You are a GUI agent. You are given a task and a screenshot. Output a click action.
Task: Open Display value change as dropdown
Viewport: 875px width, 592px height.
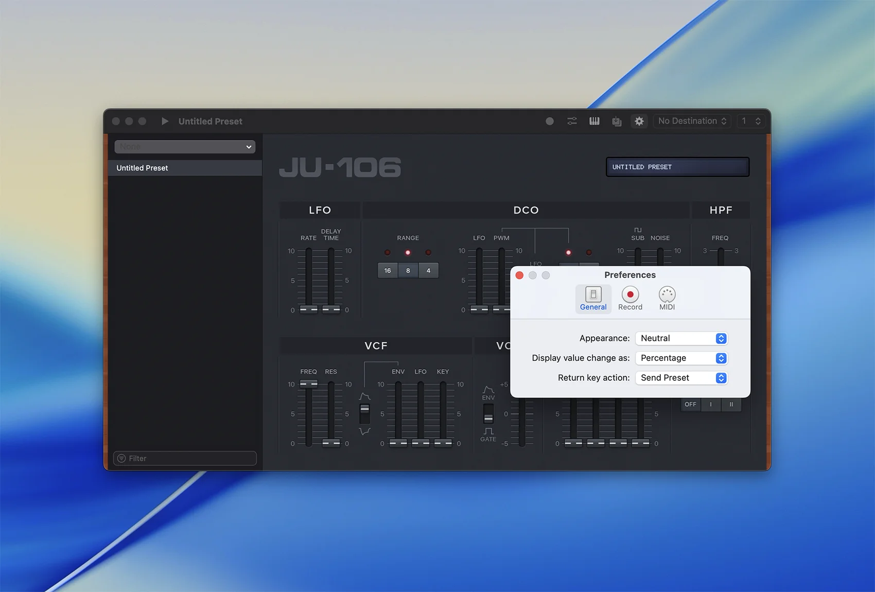point(681,358)
